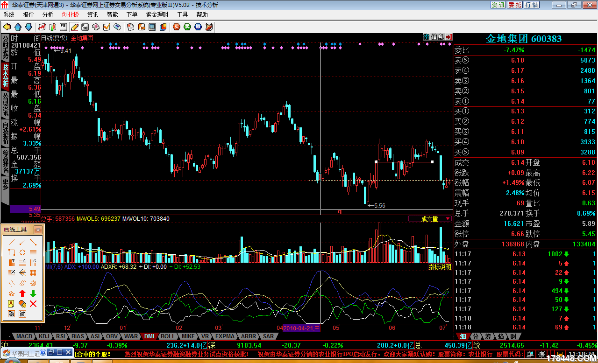Select the horizontal parallel lines tool
Screen dimensions: 598x363
tap(33, 252)
